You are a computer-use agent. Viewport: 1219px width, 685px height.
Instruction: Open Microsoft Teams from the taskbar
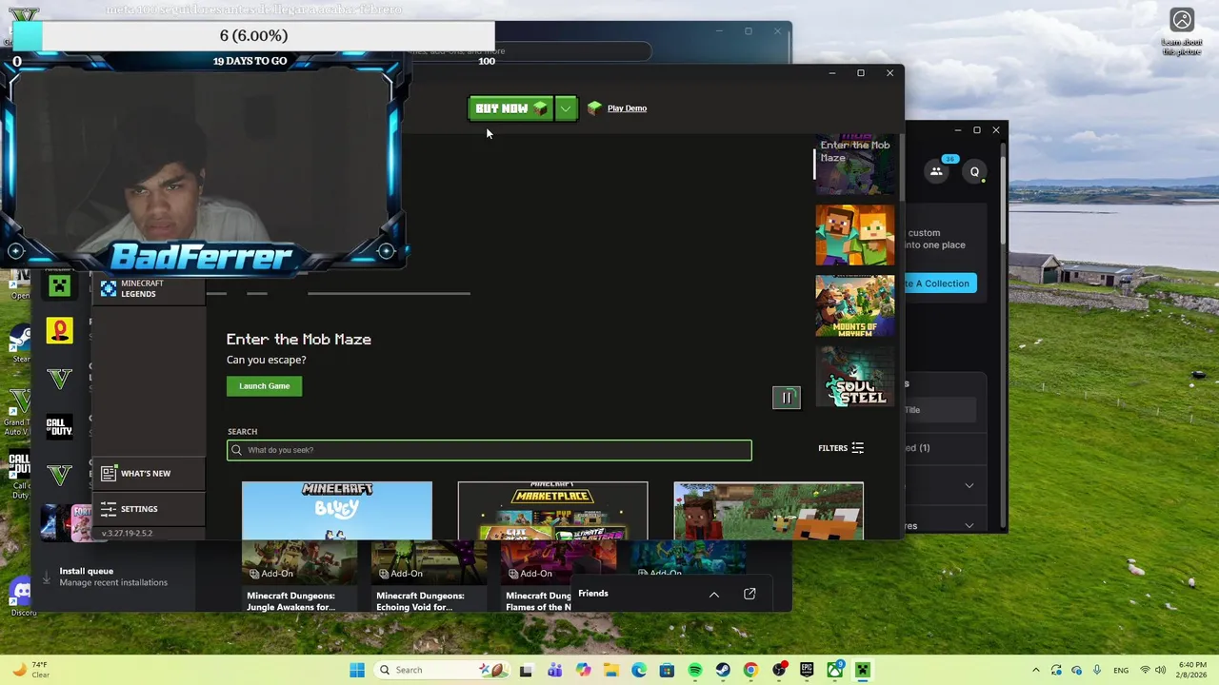click(x=554, y=670)
